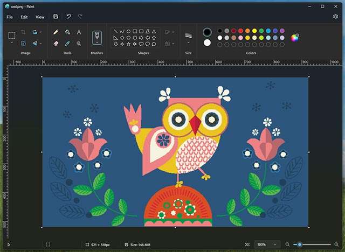Click the fit to window icon

247,244
